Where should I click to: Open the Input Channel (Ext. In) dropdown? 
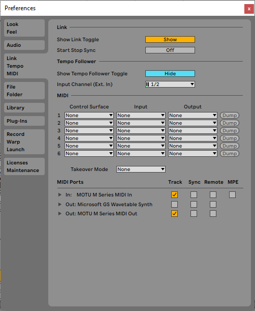pos(170,84)
